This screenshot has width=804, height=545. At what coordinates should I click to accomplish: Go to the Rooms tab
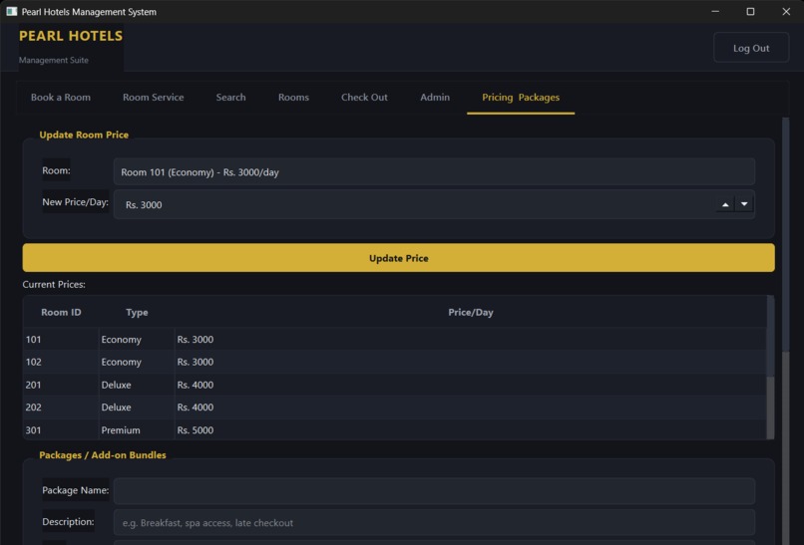click(293, 98)
